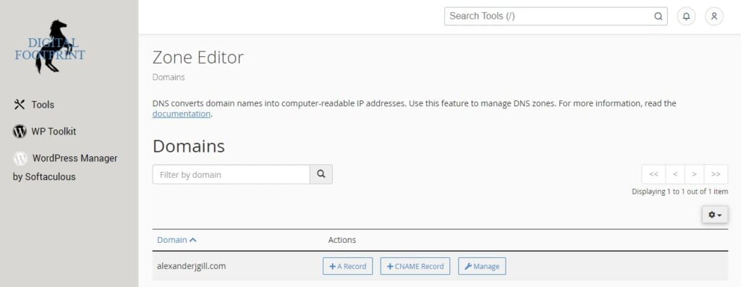Open the documentation link

coord(181,113)
